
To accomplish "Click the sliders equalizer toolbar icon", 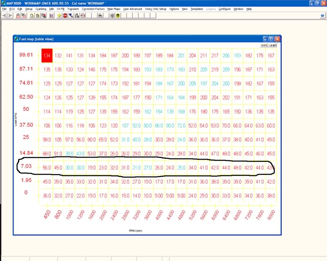I will (x=100, y=16).
